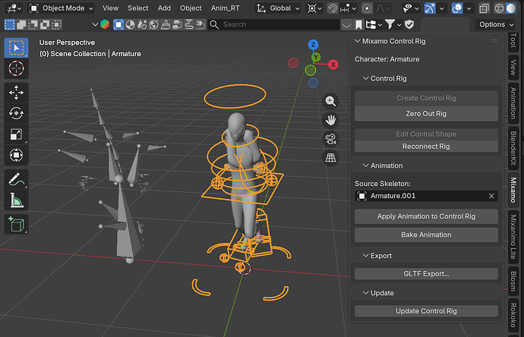Open the Anim_RT menu

226,8
